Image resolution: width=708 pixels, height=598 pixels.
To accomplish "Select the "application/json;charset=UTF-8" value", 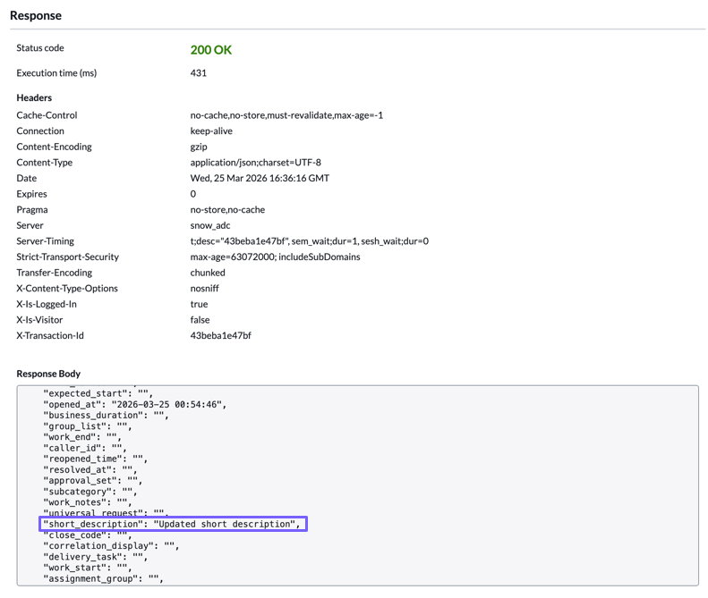I will [256, 163].
